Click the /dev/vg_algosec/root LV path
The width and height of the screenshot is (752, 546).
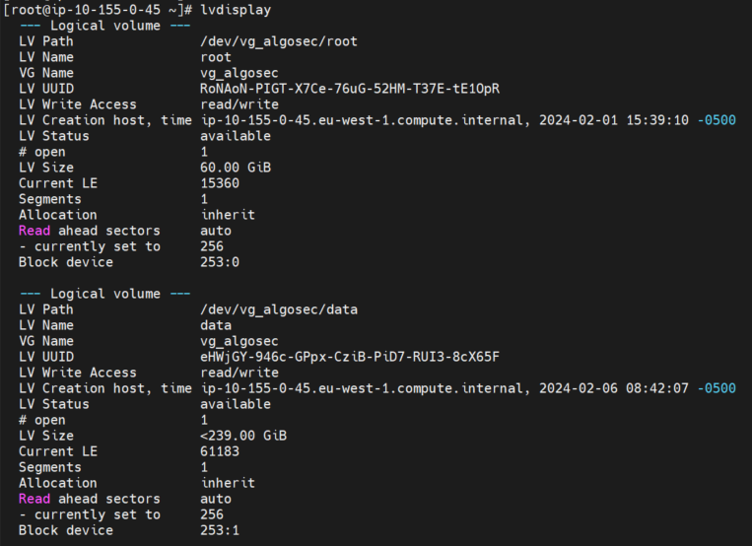[x=279, y=41]
